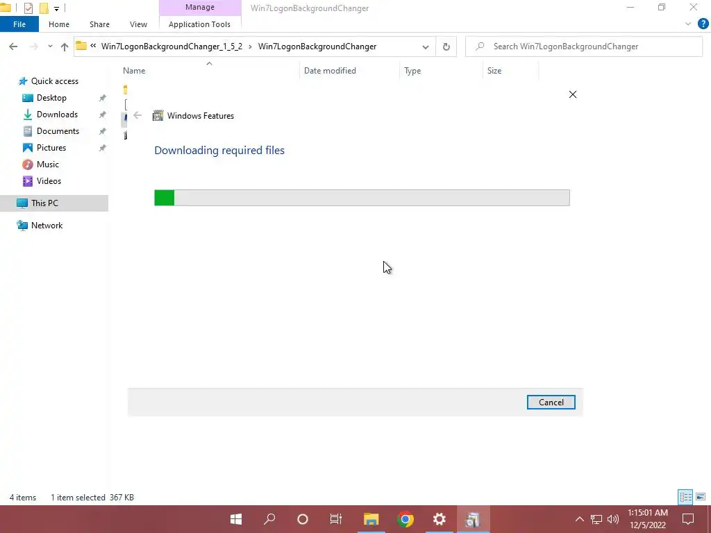Show hidden system tray icons
The image size is (711, 533).
click(x=580, y=519)
